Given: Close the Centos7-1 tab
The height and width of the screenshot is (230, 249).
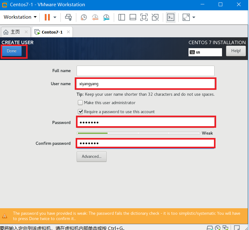Looking at the screenshot, I should [x=68, y=32].
